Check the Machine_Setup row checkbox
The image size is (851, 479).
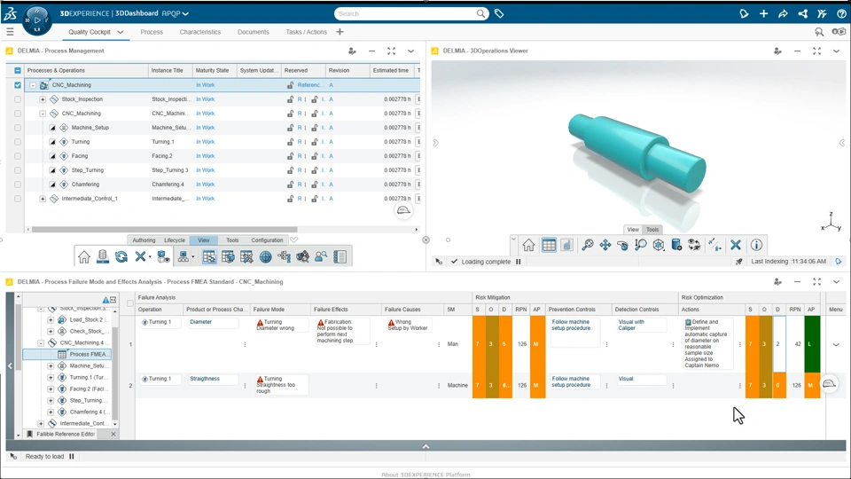[18, 128]
